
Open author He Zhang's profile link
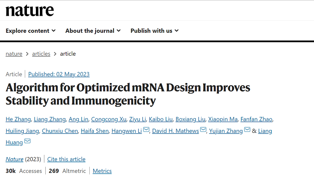18,119
